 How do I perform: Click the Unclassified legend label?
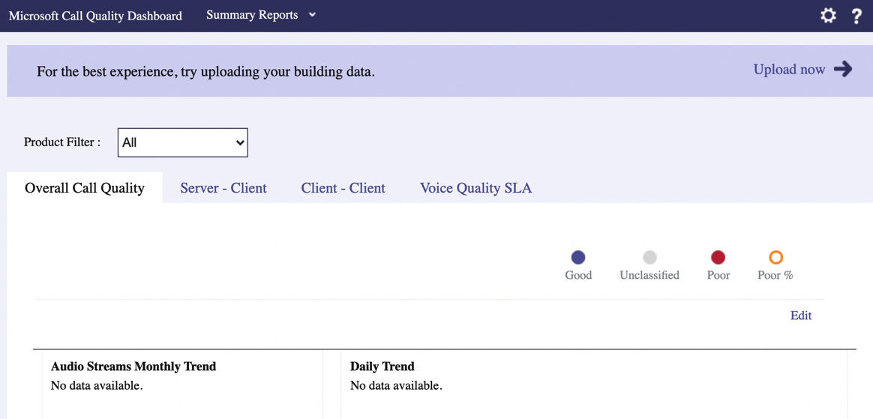[x=649, y=275]
